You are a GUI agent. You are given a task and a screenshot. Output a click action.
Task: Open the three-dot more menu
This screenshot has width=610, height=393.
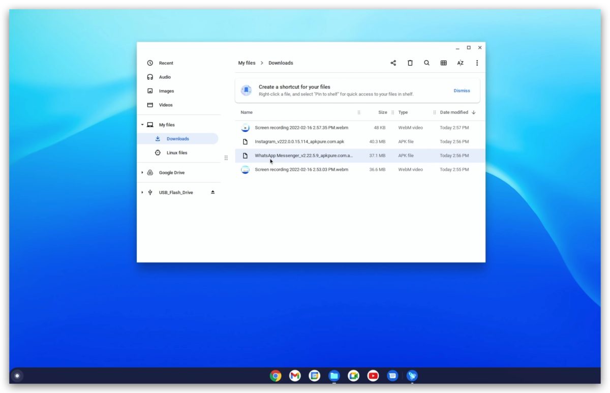[x=477, y=63]
